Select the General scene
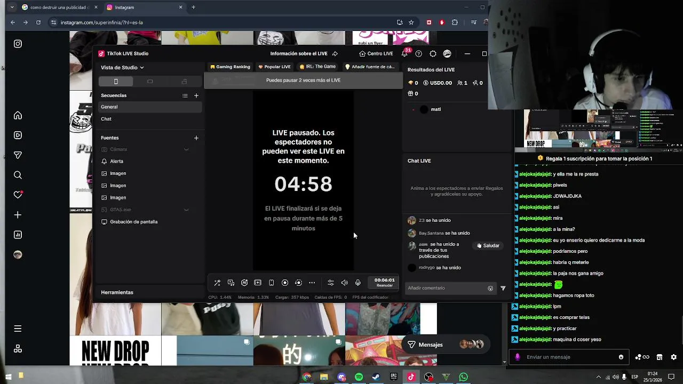Image resolution: width=683 pixels, height=384 pixels. tap(150, 107)
